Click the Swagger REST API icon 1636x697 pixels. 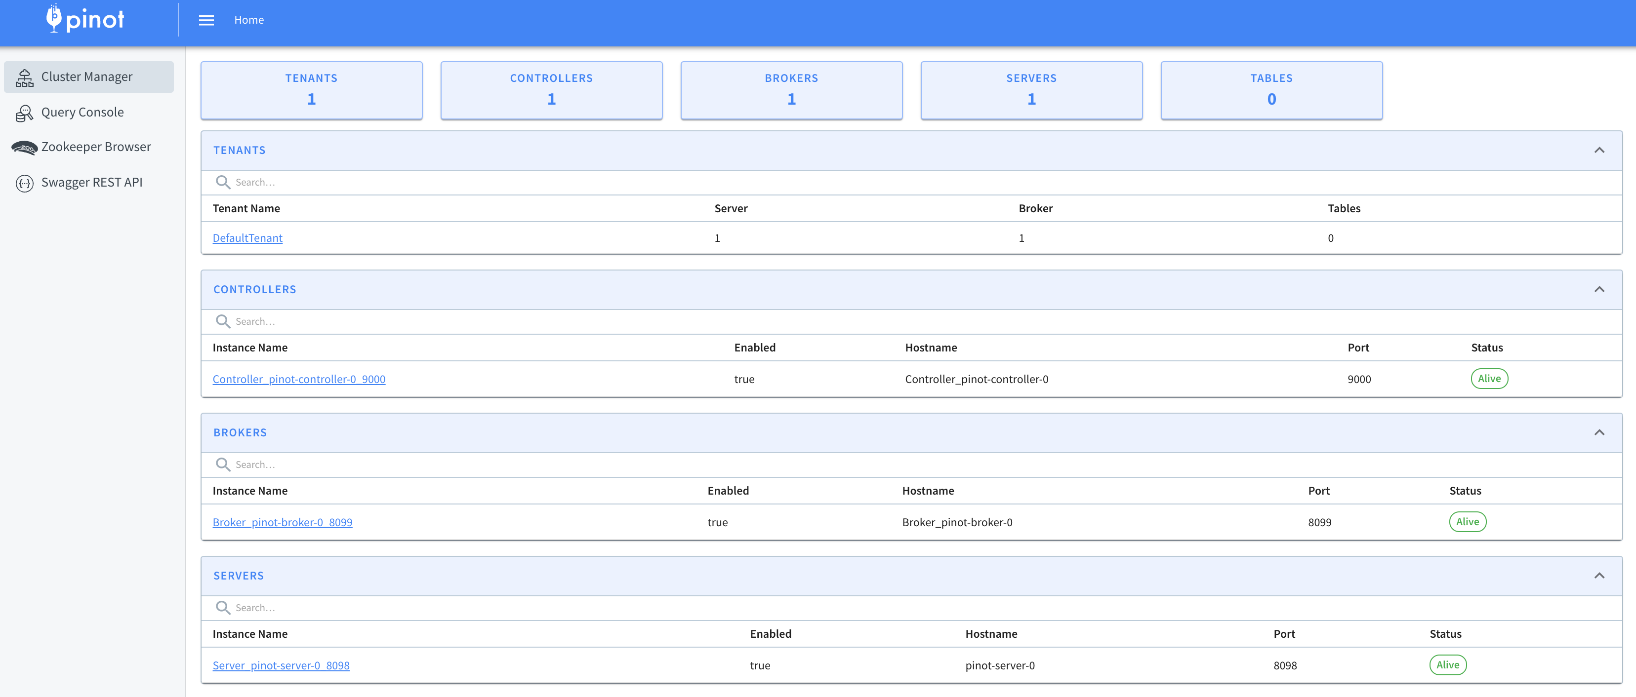point(24,184)
